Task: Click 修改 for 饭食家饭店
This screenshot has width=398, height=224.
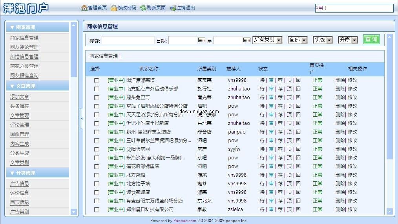Action: point(352,192)
